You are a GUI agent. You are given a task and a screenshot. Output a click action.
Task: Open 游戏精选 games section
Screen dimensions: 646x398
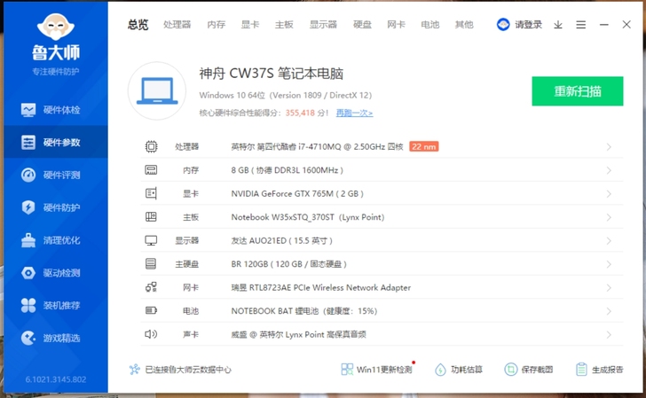coord(56,338)
